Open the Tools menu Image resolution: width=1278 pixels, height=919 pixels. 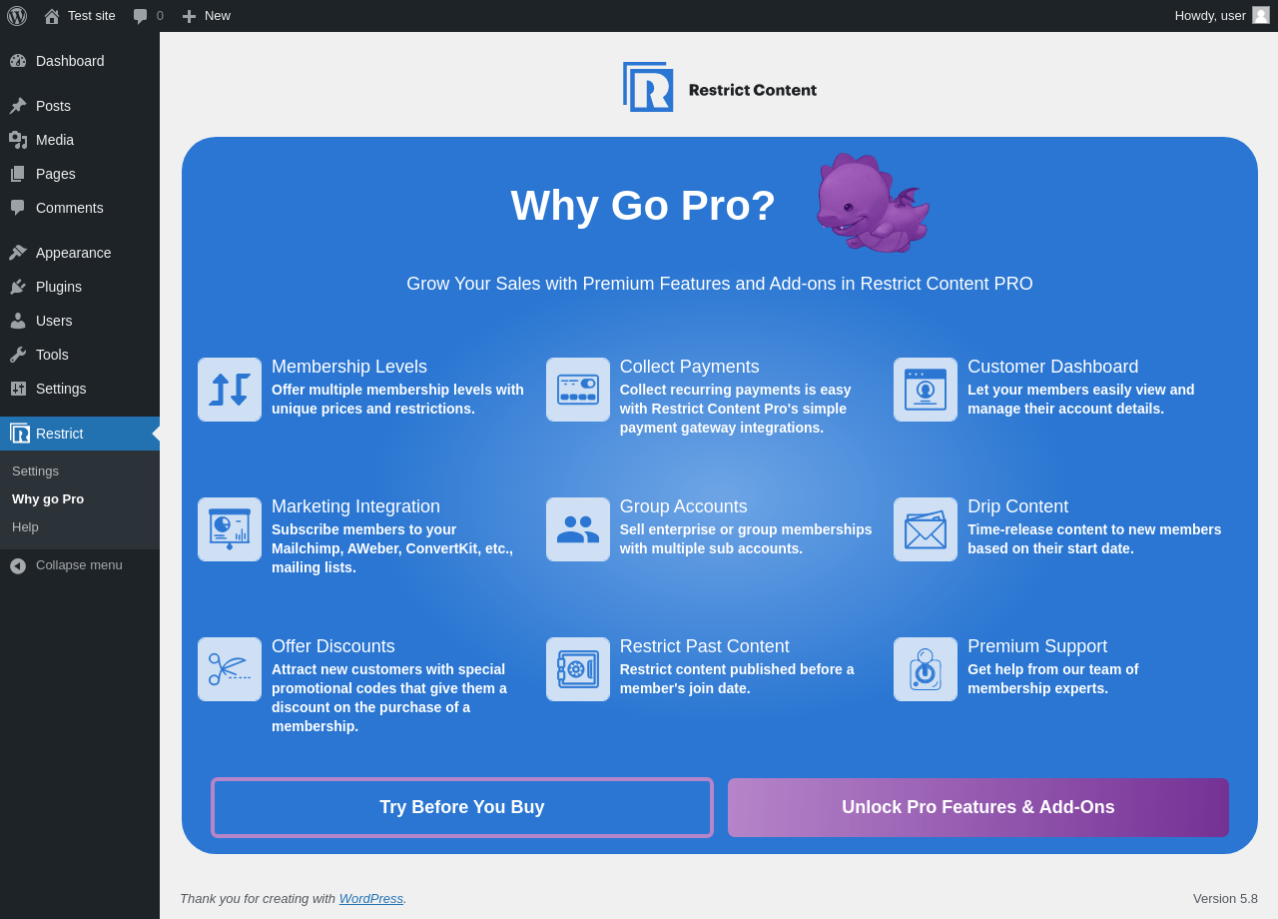point(80,355)
